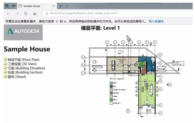Click the bright green legend swatch
This screenshot has height=123, width=195.
point(111,100)
